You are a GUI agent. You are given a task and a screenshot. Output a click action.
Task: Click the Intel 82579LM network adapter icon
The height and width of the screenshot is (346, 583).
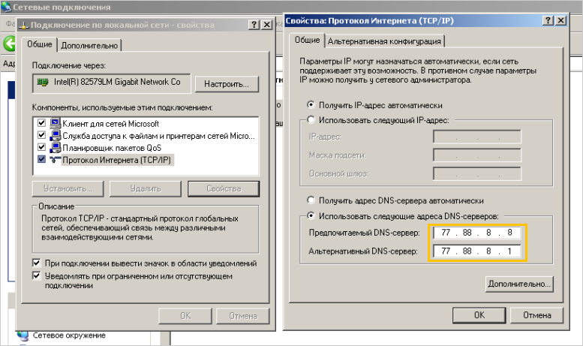click(x=44, y=82)
